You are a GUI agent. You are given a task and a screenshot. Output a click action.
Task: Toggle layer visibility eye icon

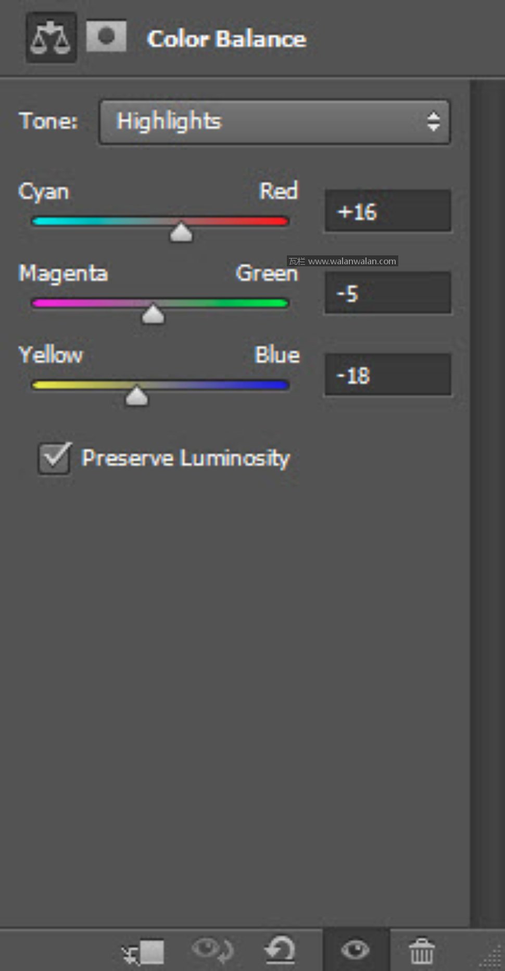[x=356, y=950]
